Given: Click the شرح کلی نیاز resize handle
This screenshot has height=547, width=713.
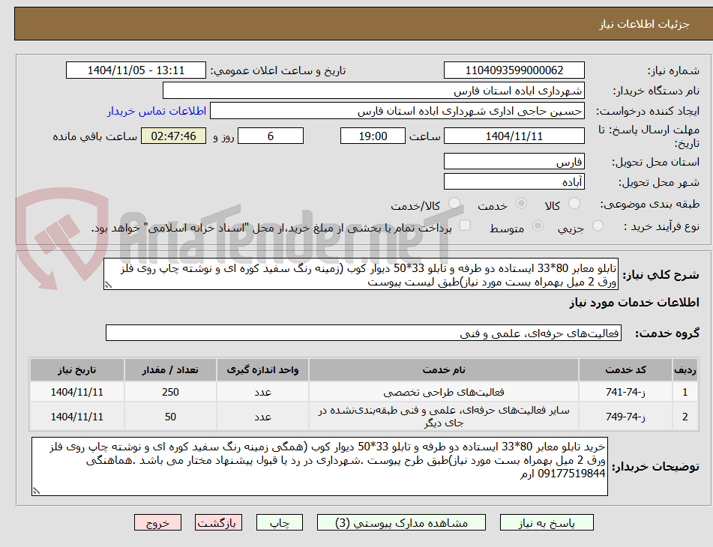Looking at the screenshot, I should pyautogui.click(x=108, y=285).
